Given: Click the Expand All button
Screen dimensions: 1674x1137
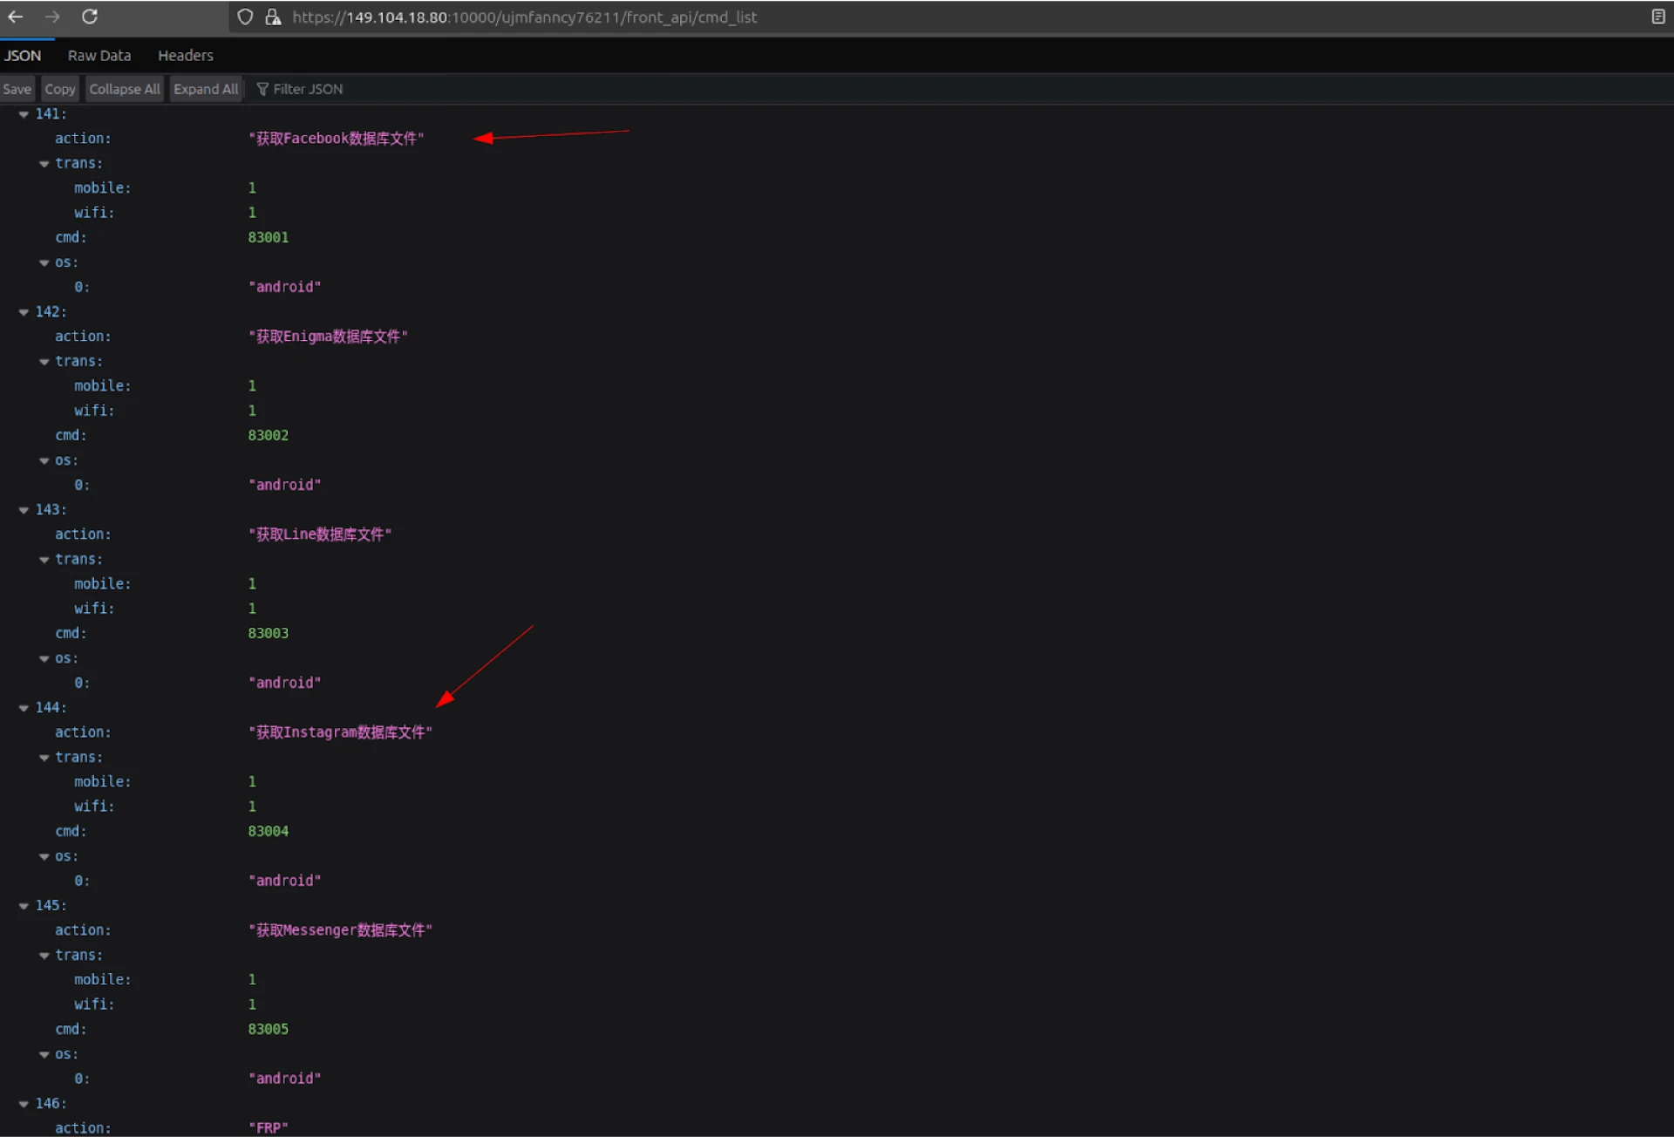Looking at the screenshot, I should pos(205,89).
